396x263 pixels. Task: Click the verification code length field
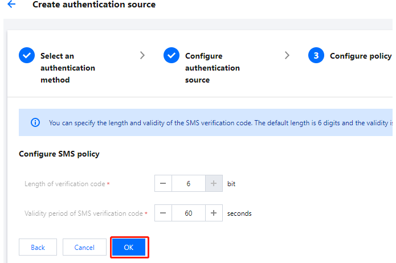(189, 183)
